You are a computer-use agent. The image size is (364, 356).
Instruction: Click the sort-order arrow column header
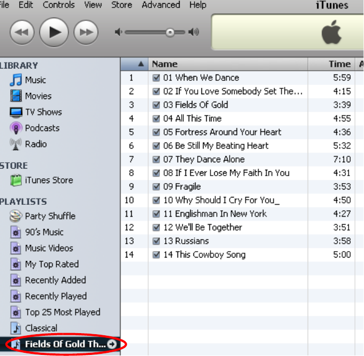[134, 64]
